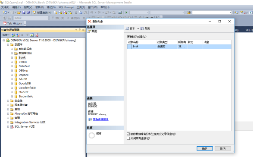Open the 调试(D) menu
The height and width of the screenshot is (157, 253).
pos(51,7)
